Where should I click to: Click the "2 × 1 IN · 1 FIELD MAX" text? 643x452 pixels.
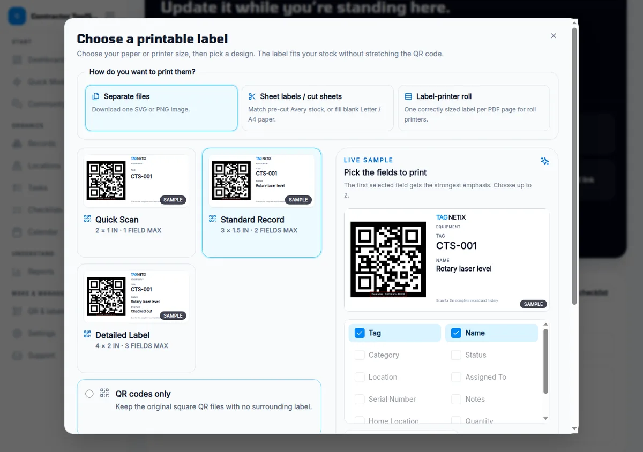128,230
